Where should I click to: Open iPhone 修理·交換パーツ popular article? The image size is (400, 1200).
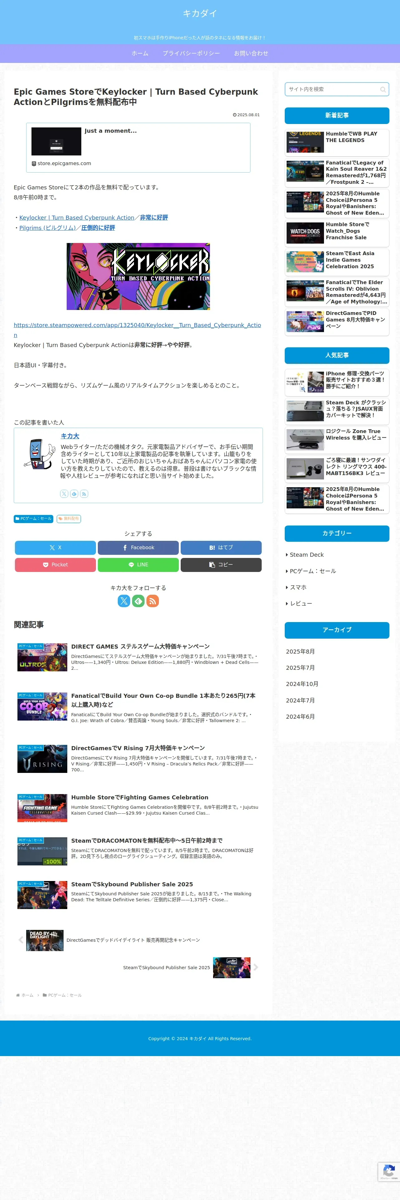tap(337, 383)
